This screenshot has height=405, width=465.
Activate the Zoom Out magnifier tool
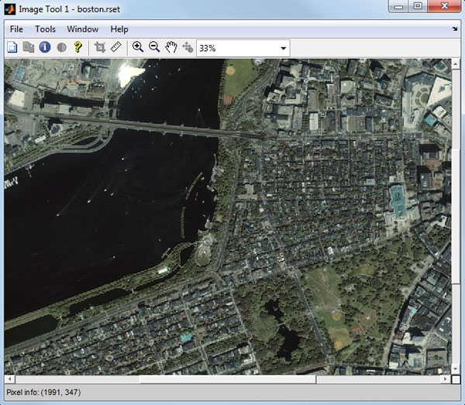tap(154, 47)
